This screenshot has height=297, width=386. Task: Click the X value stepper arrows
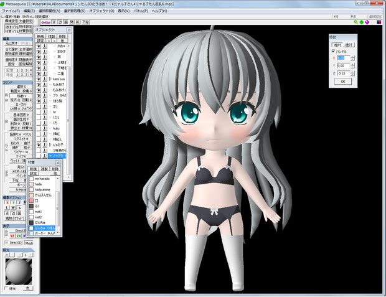353,58
